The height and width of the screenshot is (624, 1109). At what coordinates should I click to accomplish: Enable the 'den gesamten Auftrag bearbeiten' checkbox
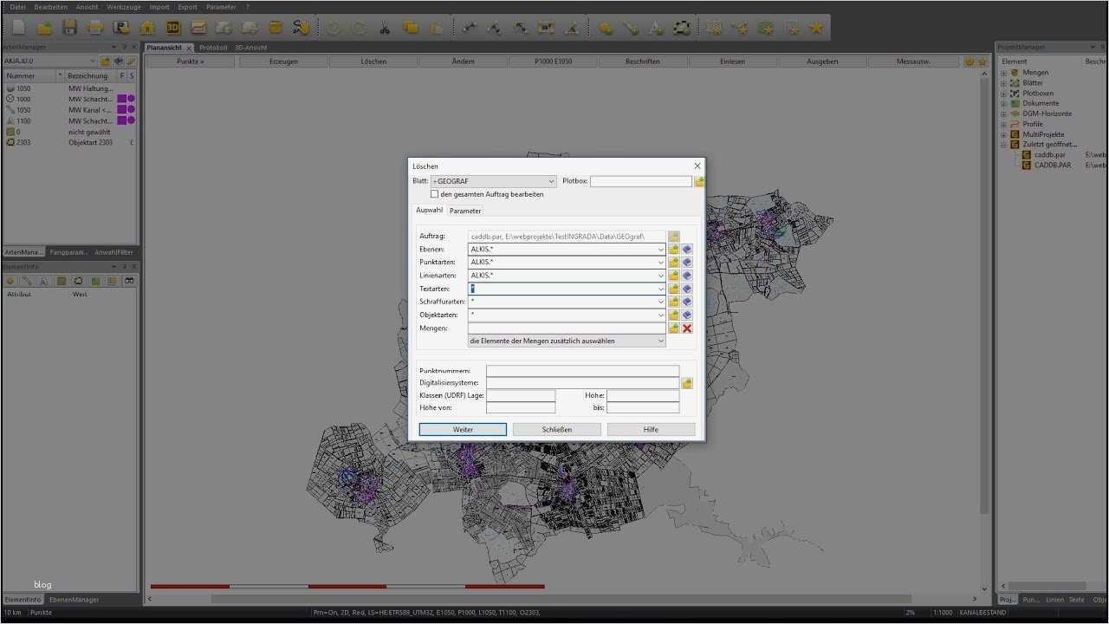point(435,193)
